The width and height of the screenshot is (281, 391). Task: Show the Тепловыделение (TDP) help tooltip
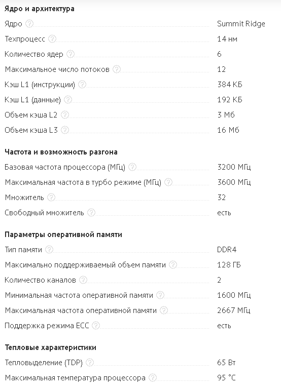[90, 362]
